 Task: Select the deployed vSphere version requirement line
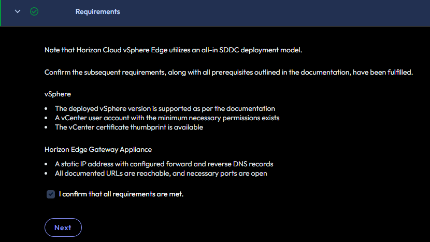(165, 109)
